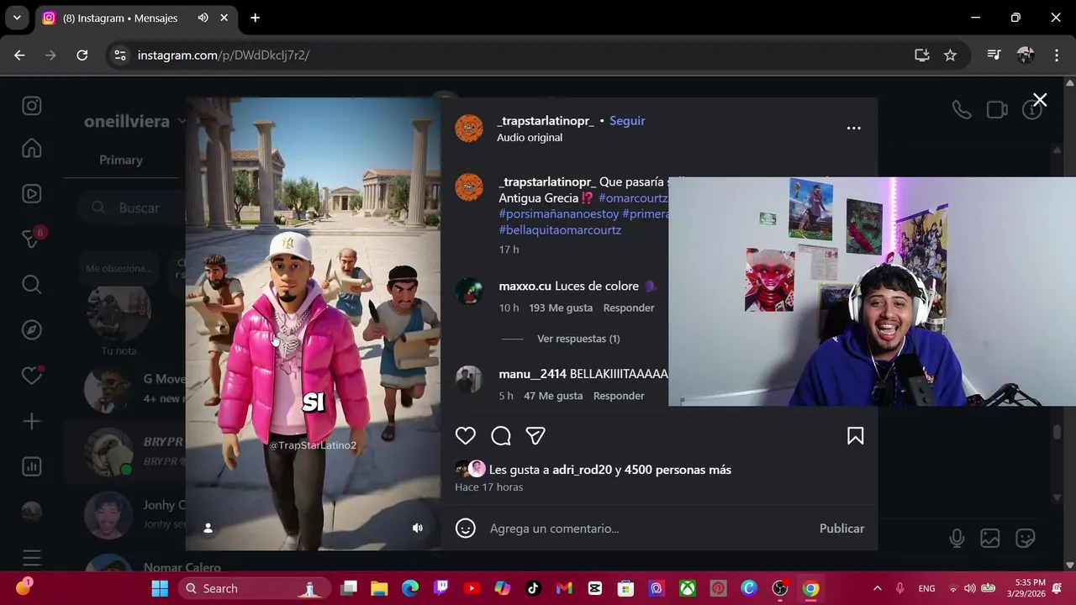Screen dimensions: 1076x605
Task: Select the Instagram Mensajes browser tab
Action: 134,18
